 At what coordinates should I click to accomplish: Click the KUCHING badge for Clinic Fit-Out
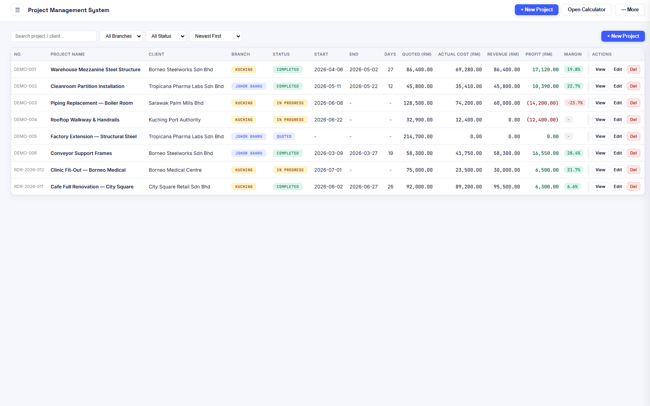point(244,170)
